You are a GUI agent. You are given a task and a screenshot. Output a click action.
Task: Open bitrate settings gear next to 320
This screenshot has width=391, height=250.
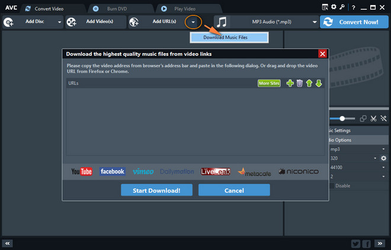tap(383, 158)
